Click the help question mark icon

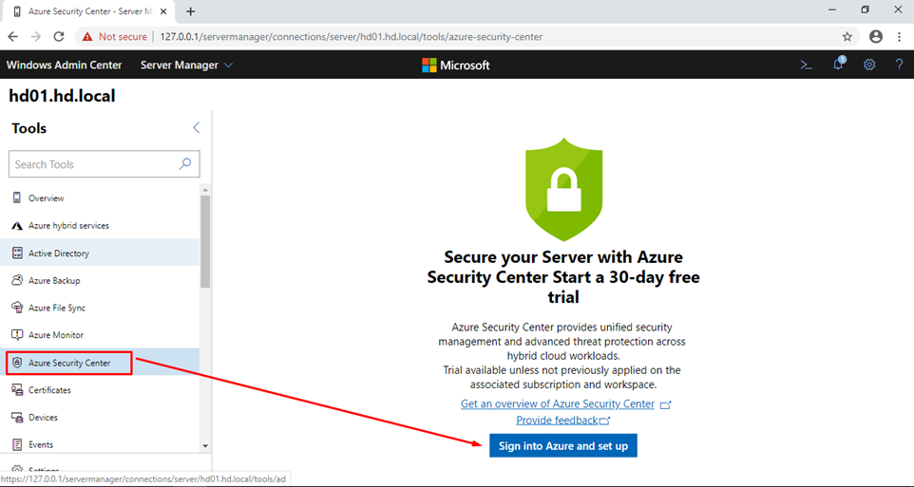click(899, 65)
